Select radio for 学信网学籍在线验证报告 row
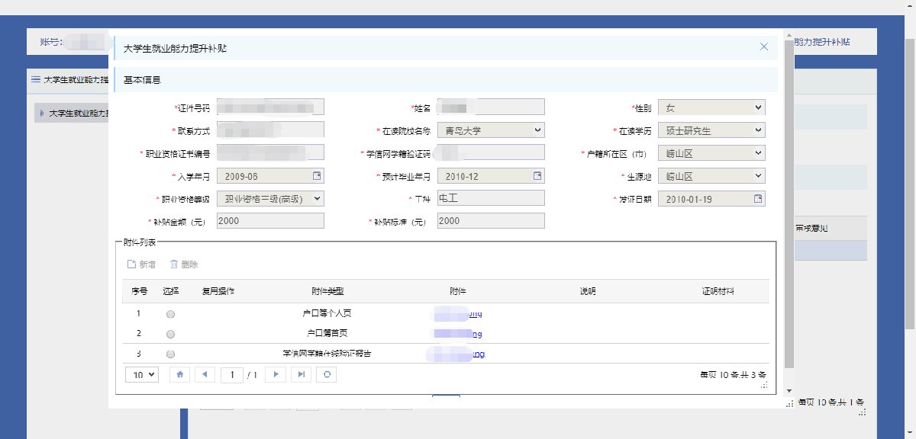Screen dimensions: 916x439 tap(170, 354)
